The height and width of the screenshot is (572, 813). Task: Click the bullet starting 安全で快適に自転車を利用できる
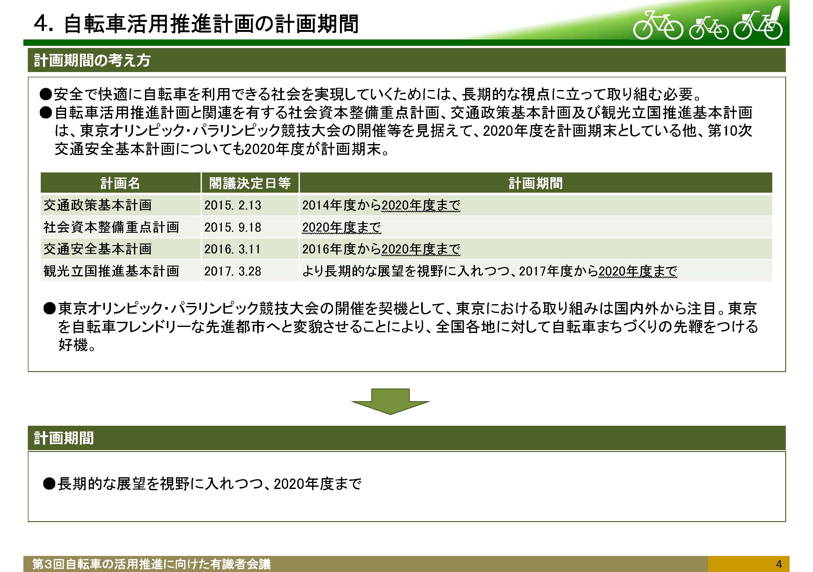click(x=370, y=94)
